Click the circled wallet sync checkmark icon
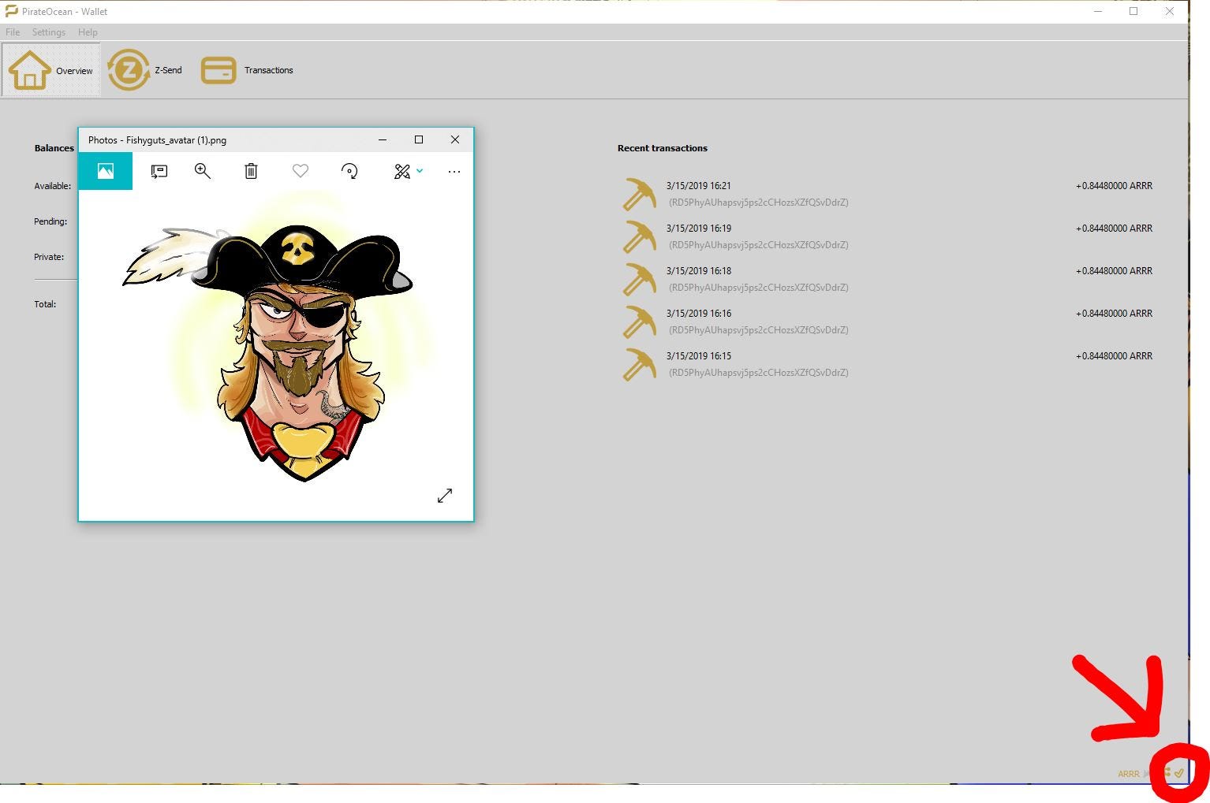The height and width of the screenshot is (803, 1210). (x=1178, y=773)
